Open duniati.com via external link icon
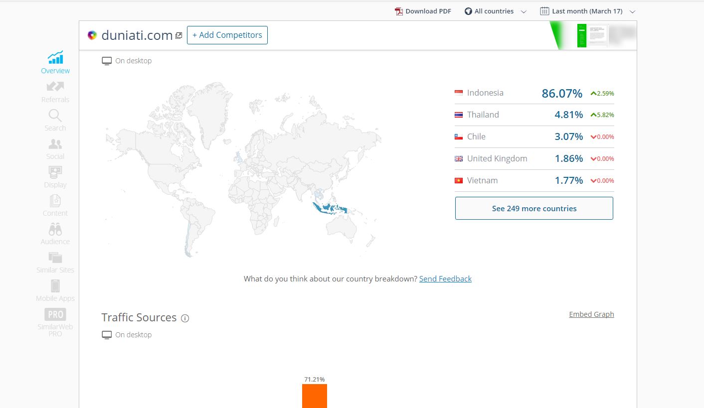 pyautogui.click(x=178, y=35)
